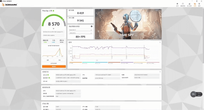Click the orange legend color bar under chart
Image resolution: width=204 pixels, height=110 pixels.
tap(75, 62)
